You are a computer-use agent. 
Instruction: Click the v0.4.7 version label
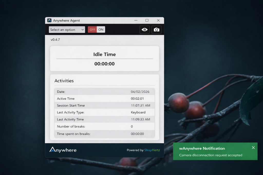55,40
